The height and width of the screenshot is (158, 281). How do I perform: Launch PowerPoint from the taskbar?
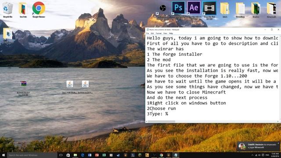pyautogui.click(x=97, y=155)
